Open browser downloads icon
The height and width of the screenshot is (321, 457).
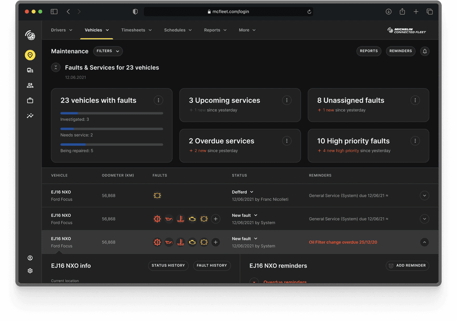pyautogui.click(x=389, y=12)
